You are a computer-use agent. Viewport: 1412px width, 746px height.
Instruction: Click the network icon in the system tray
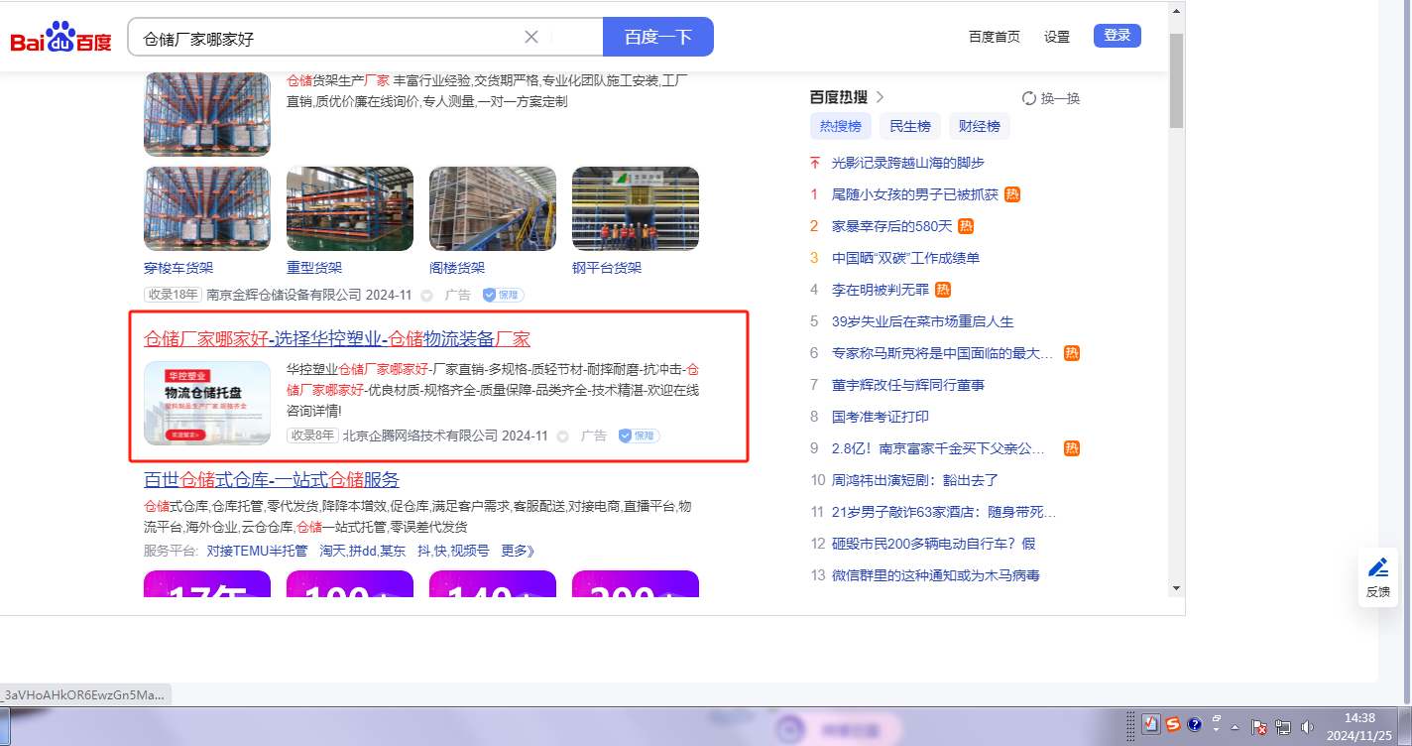1283,726
